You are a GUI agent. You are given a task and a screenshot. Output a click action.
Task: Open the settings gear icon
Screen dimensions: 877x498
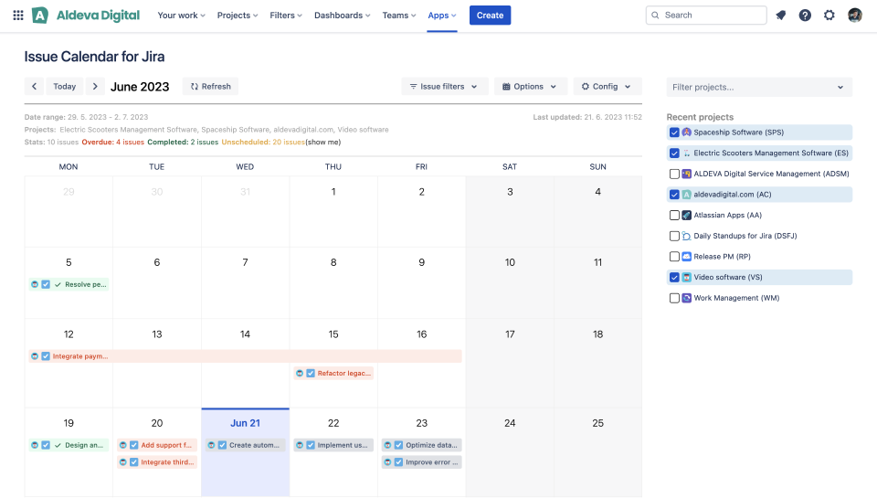point(829,16)
